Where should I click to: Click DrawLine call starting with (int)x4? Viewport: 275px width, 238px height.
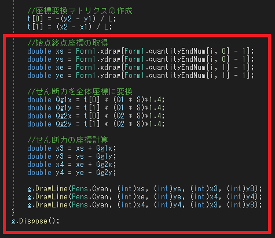click(x=145, y=205)
